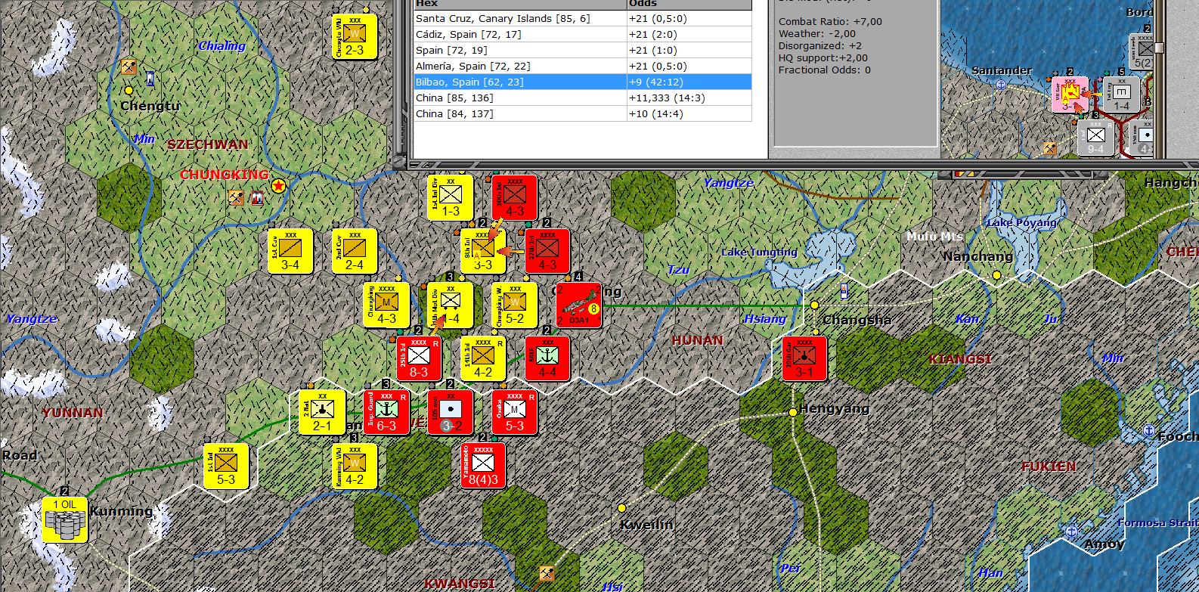Select the 1st Inf Div 1-3 unit
The width and height of the screenshot is (1199, 592).
point(451,197)
